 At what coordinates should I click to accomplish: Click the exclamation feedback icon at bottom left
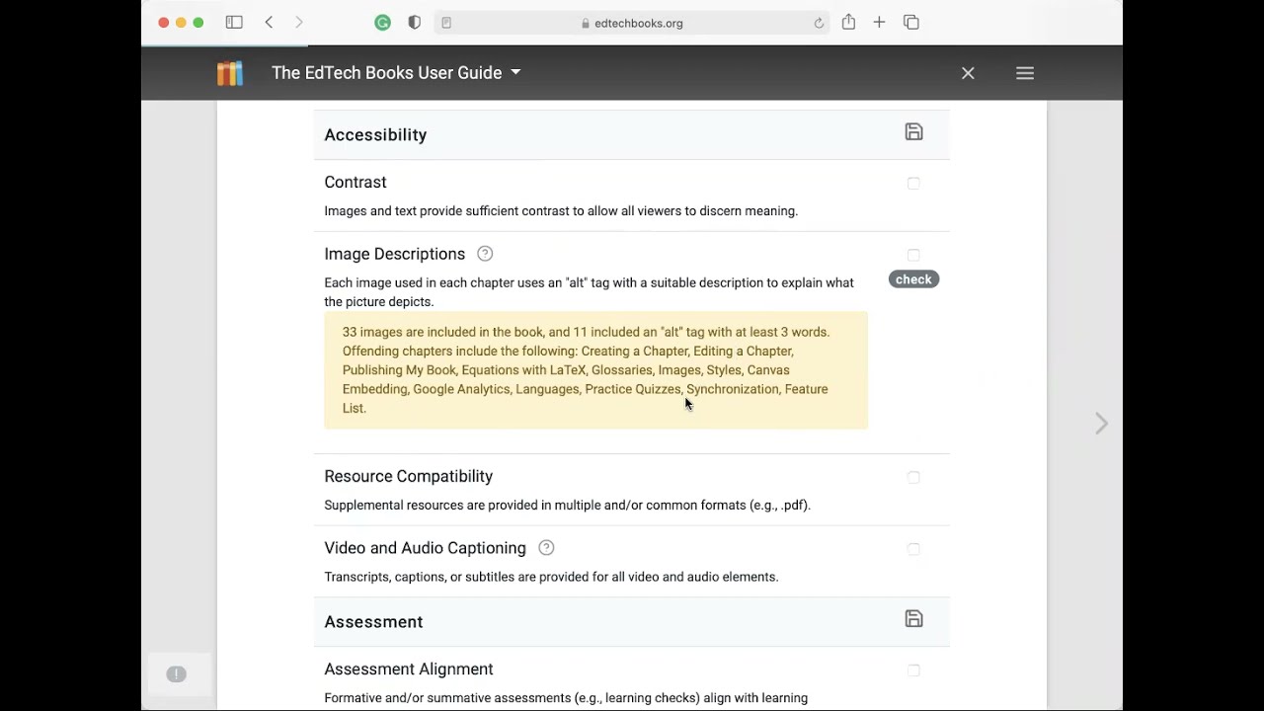click(176, 674)
